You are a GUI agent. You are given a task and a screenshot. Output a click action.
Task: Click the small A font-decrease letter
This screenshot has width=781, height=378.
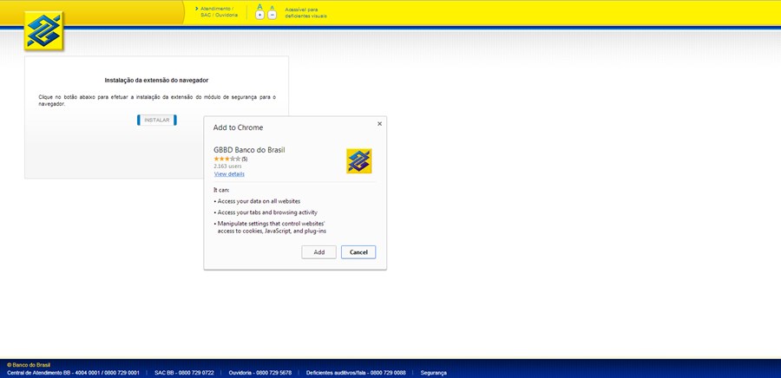[x=272, y=7]
